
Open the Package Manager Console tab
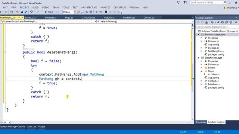(x=13, y=127)
